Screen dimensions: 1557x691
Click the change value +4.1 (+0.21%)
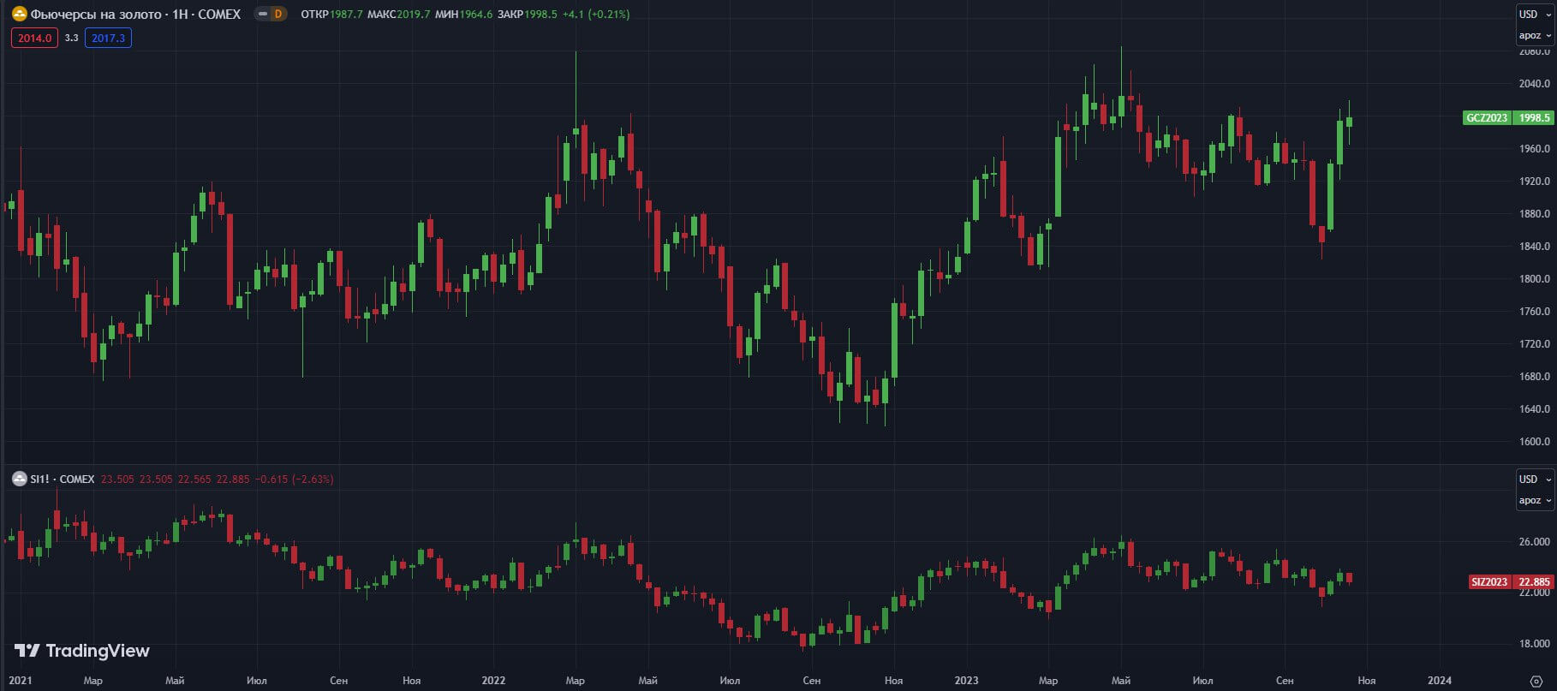(596, 15)
